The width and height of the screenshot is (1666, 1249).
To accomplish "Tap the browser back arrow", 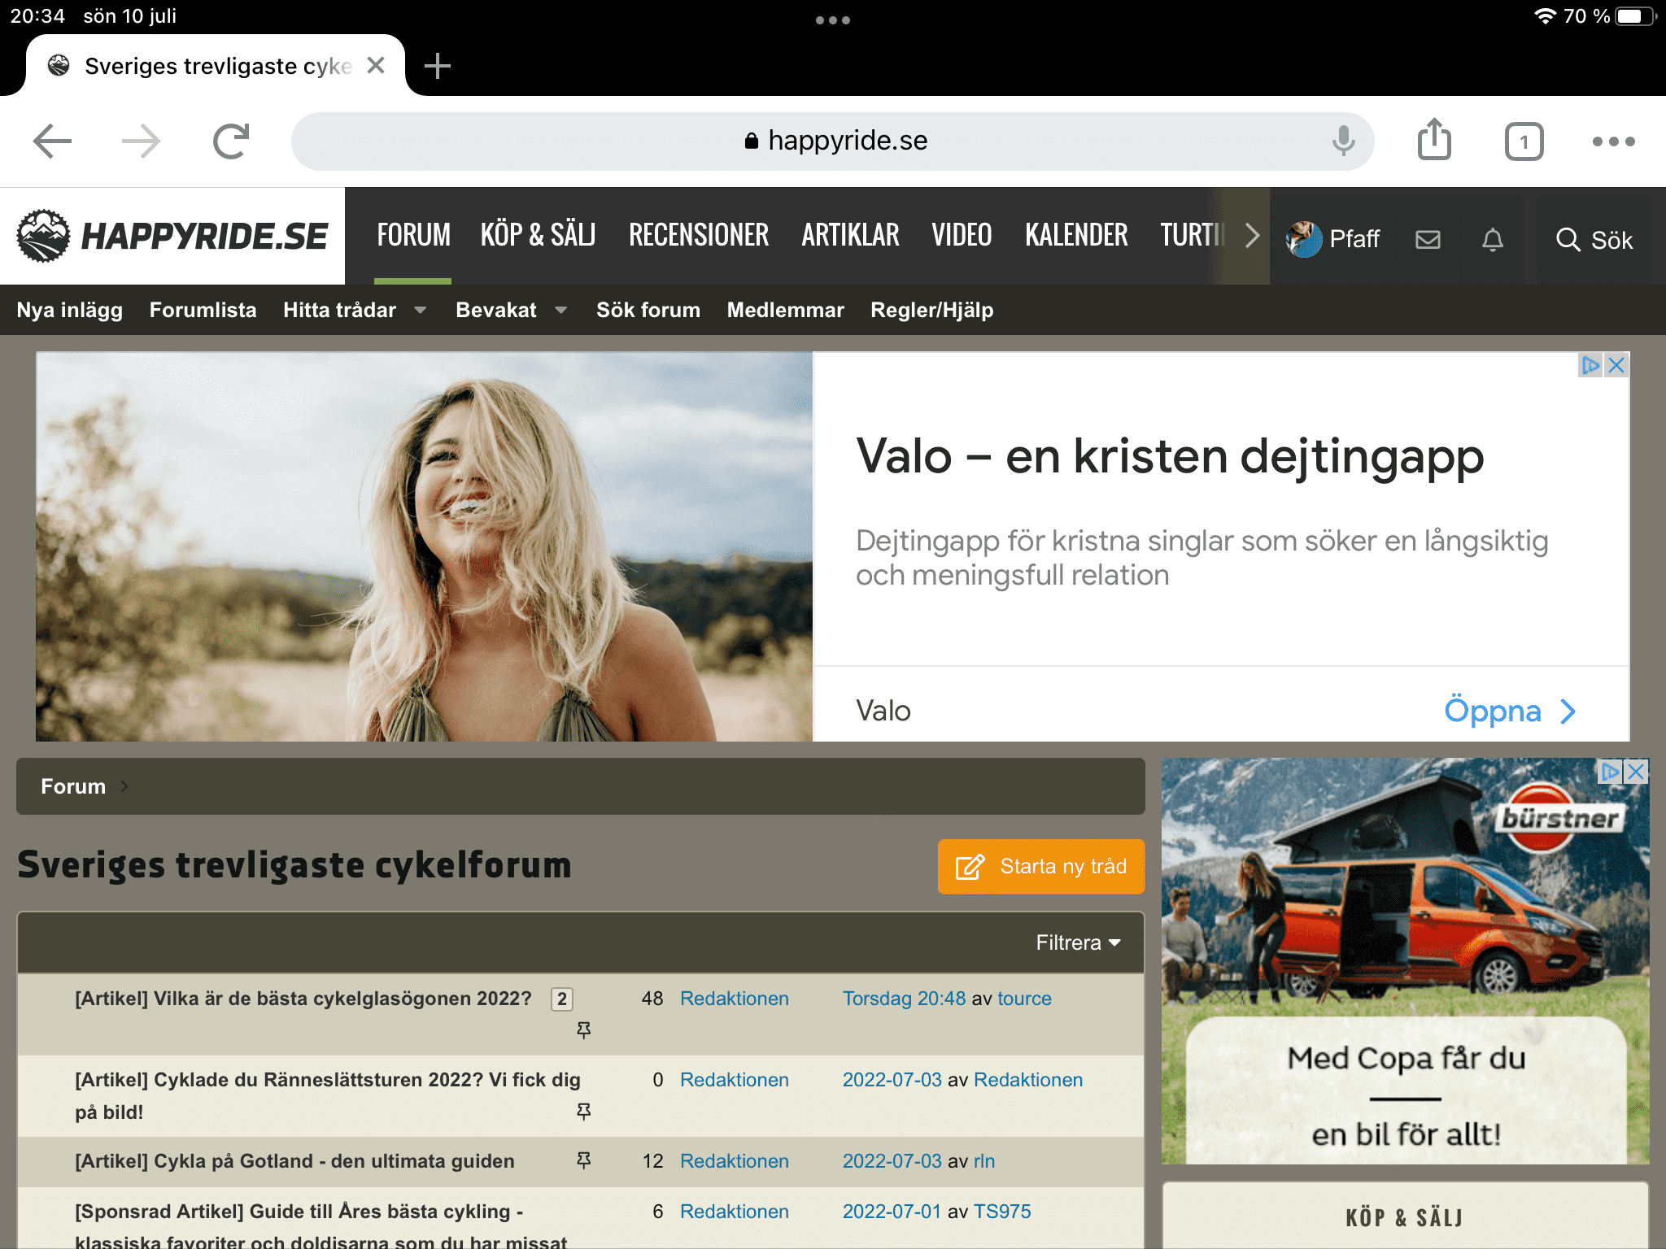I will (53, 141).
